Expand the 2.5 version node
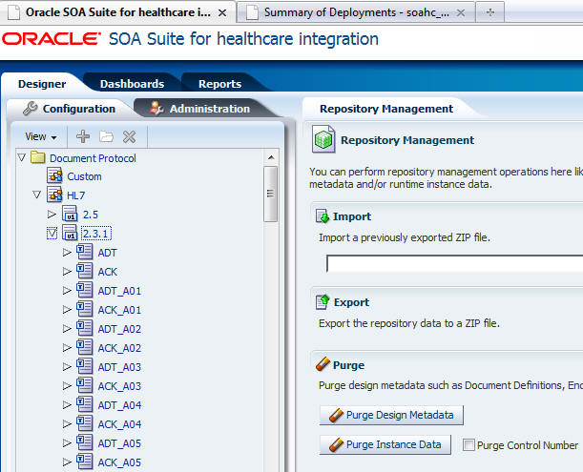 52,215
